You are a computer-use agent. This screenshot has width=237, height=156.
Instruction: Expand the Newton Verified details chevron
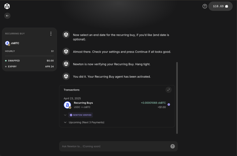point(65,115)
